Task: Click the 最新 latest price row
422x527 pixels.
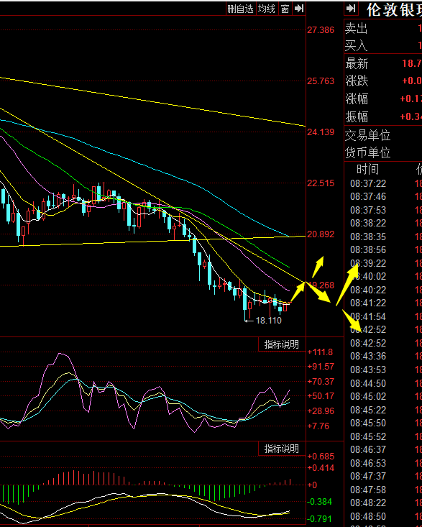Action: click(383, 63)
